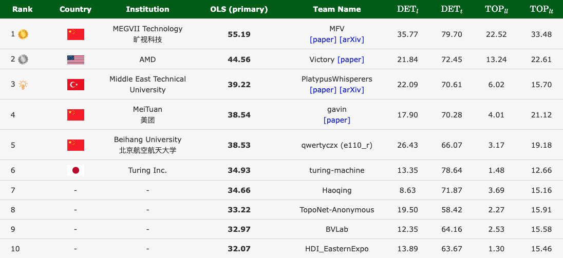Open the MFV team [paper] link
This screenshot has height=258, width=563.
click(x=323, y=39)
